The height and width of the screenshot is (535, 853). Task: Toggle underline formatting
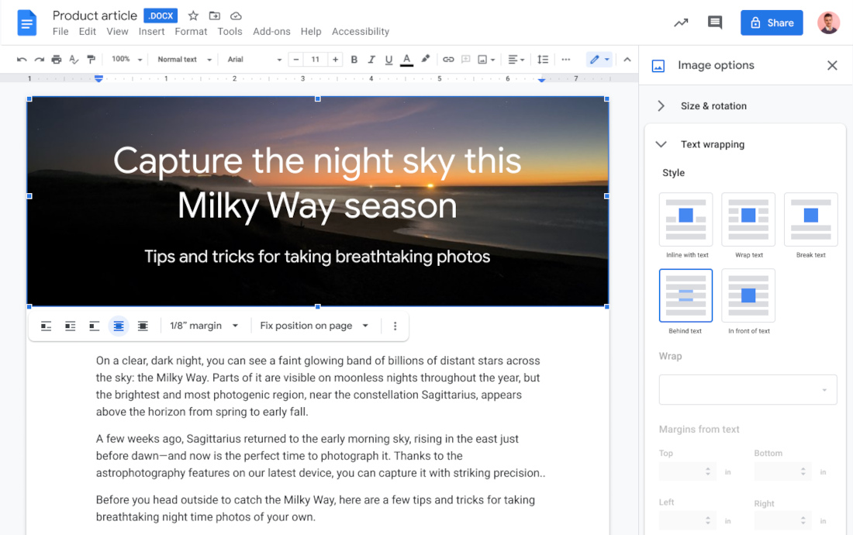[x=389, y=60]
